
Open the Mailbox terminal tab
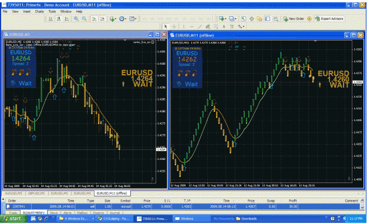coord(82,213)
